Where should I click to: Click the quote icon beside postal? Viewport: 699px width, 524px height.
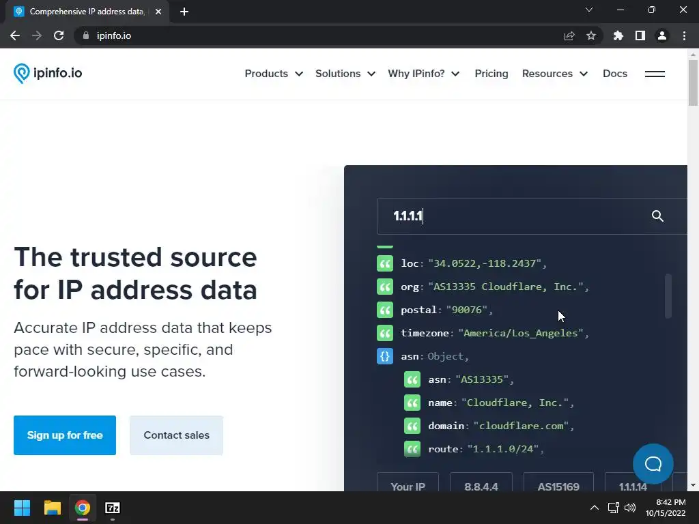tap(385, 310)
